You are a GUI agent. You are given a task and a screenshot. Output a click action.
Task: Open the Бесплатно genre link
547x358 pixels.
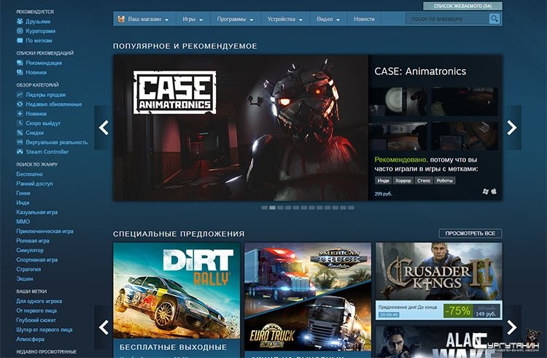pyautogui.click(x=29, y=174)
